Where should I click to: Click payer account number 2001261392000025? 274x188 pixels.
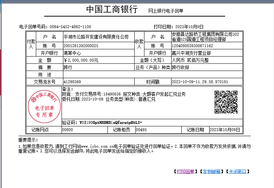(x=81, y=46)
